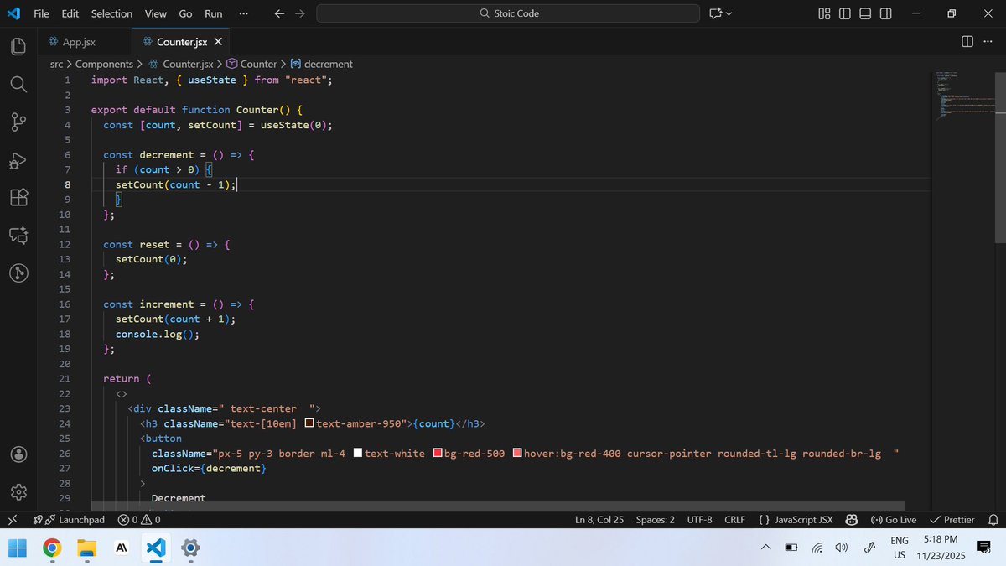Open the Edit menu
Screen dimensions: 1006x566
click(70, 13)
